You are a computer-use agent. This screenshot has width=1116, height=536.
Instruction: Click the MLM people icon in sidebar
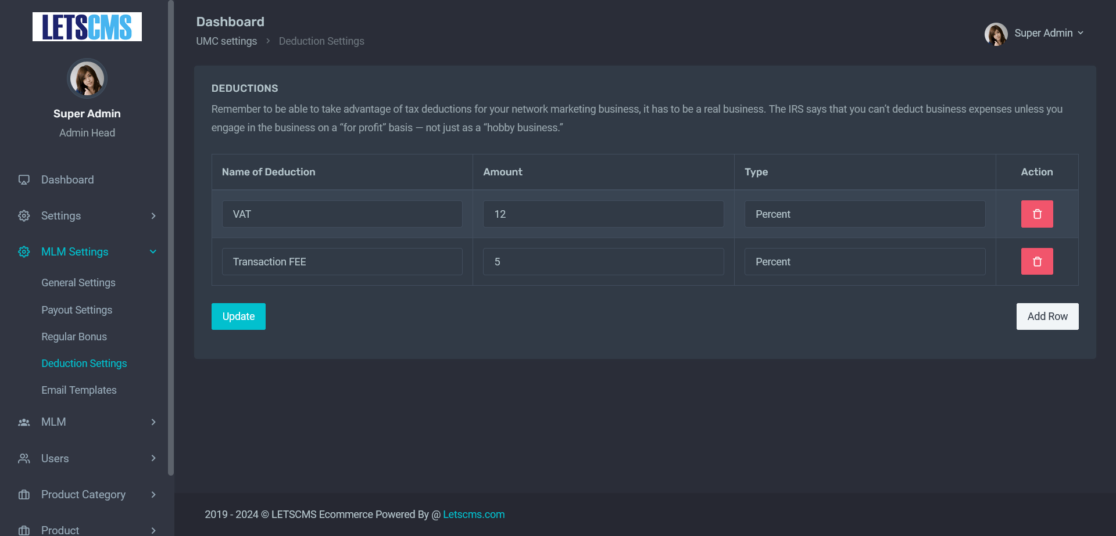point(23,422)
